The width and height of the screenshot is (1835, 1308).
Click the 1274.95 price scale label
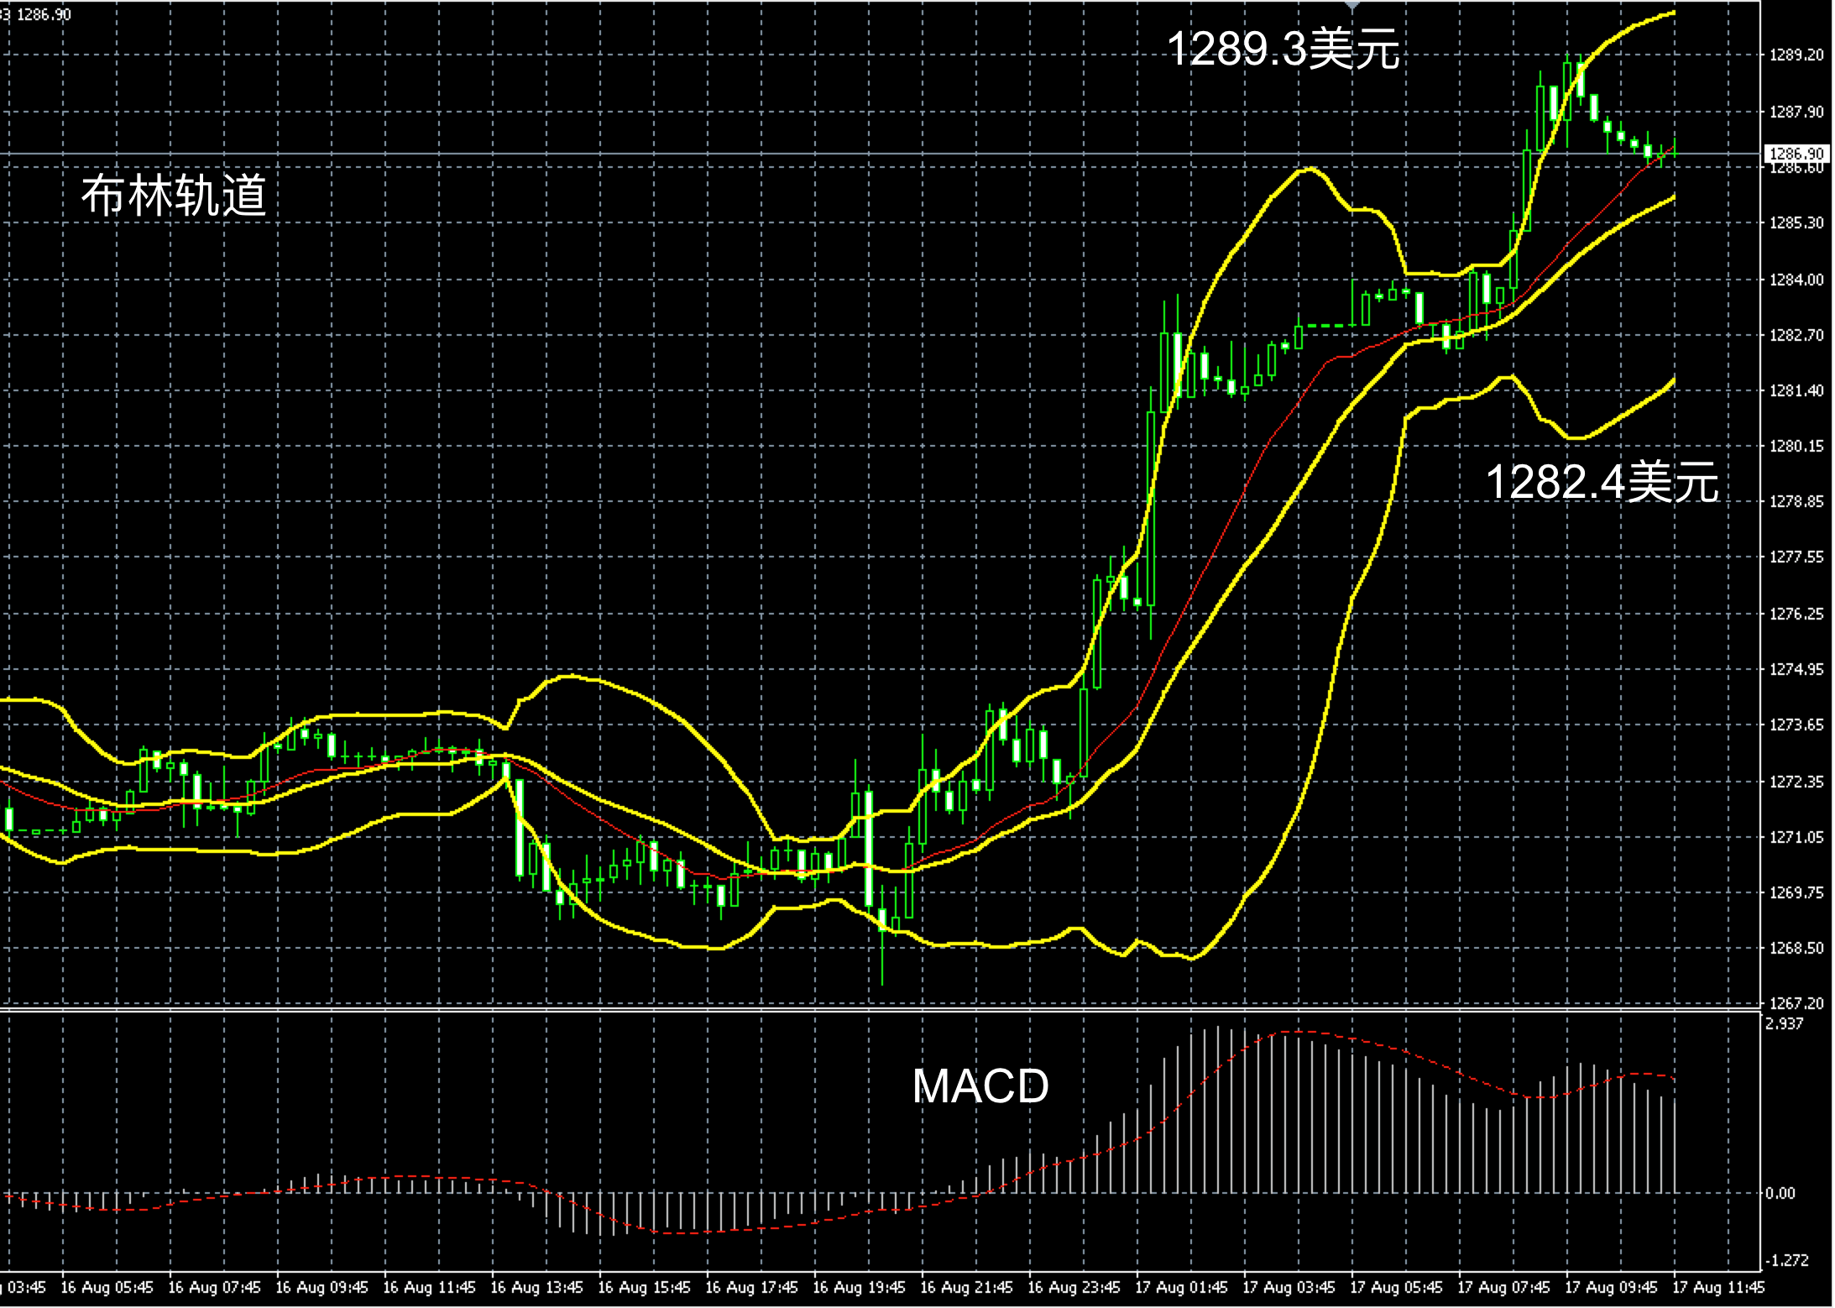point(1796,669)
